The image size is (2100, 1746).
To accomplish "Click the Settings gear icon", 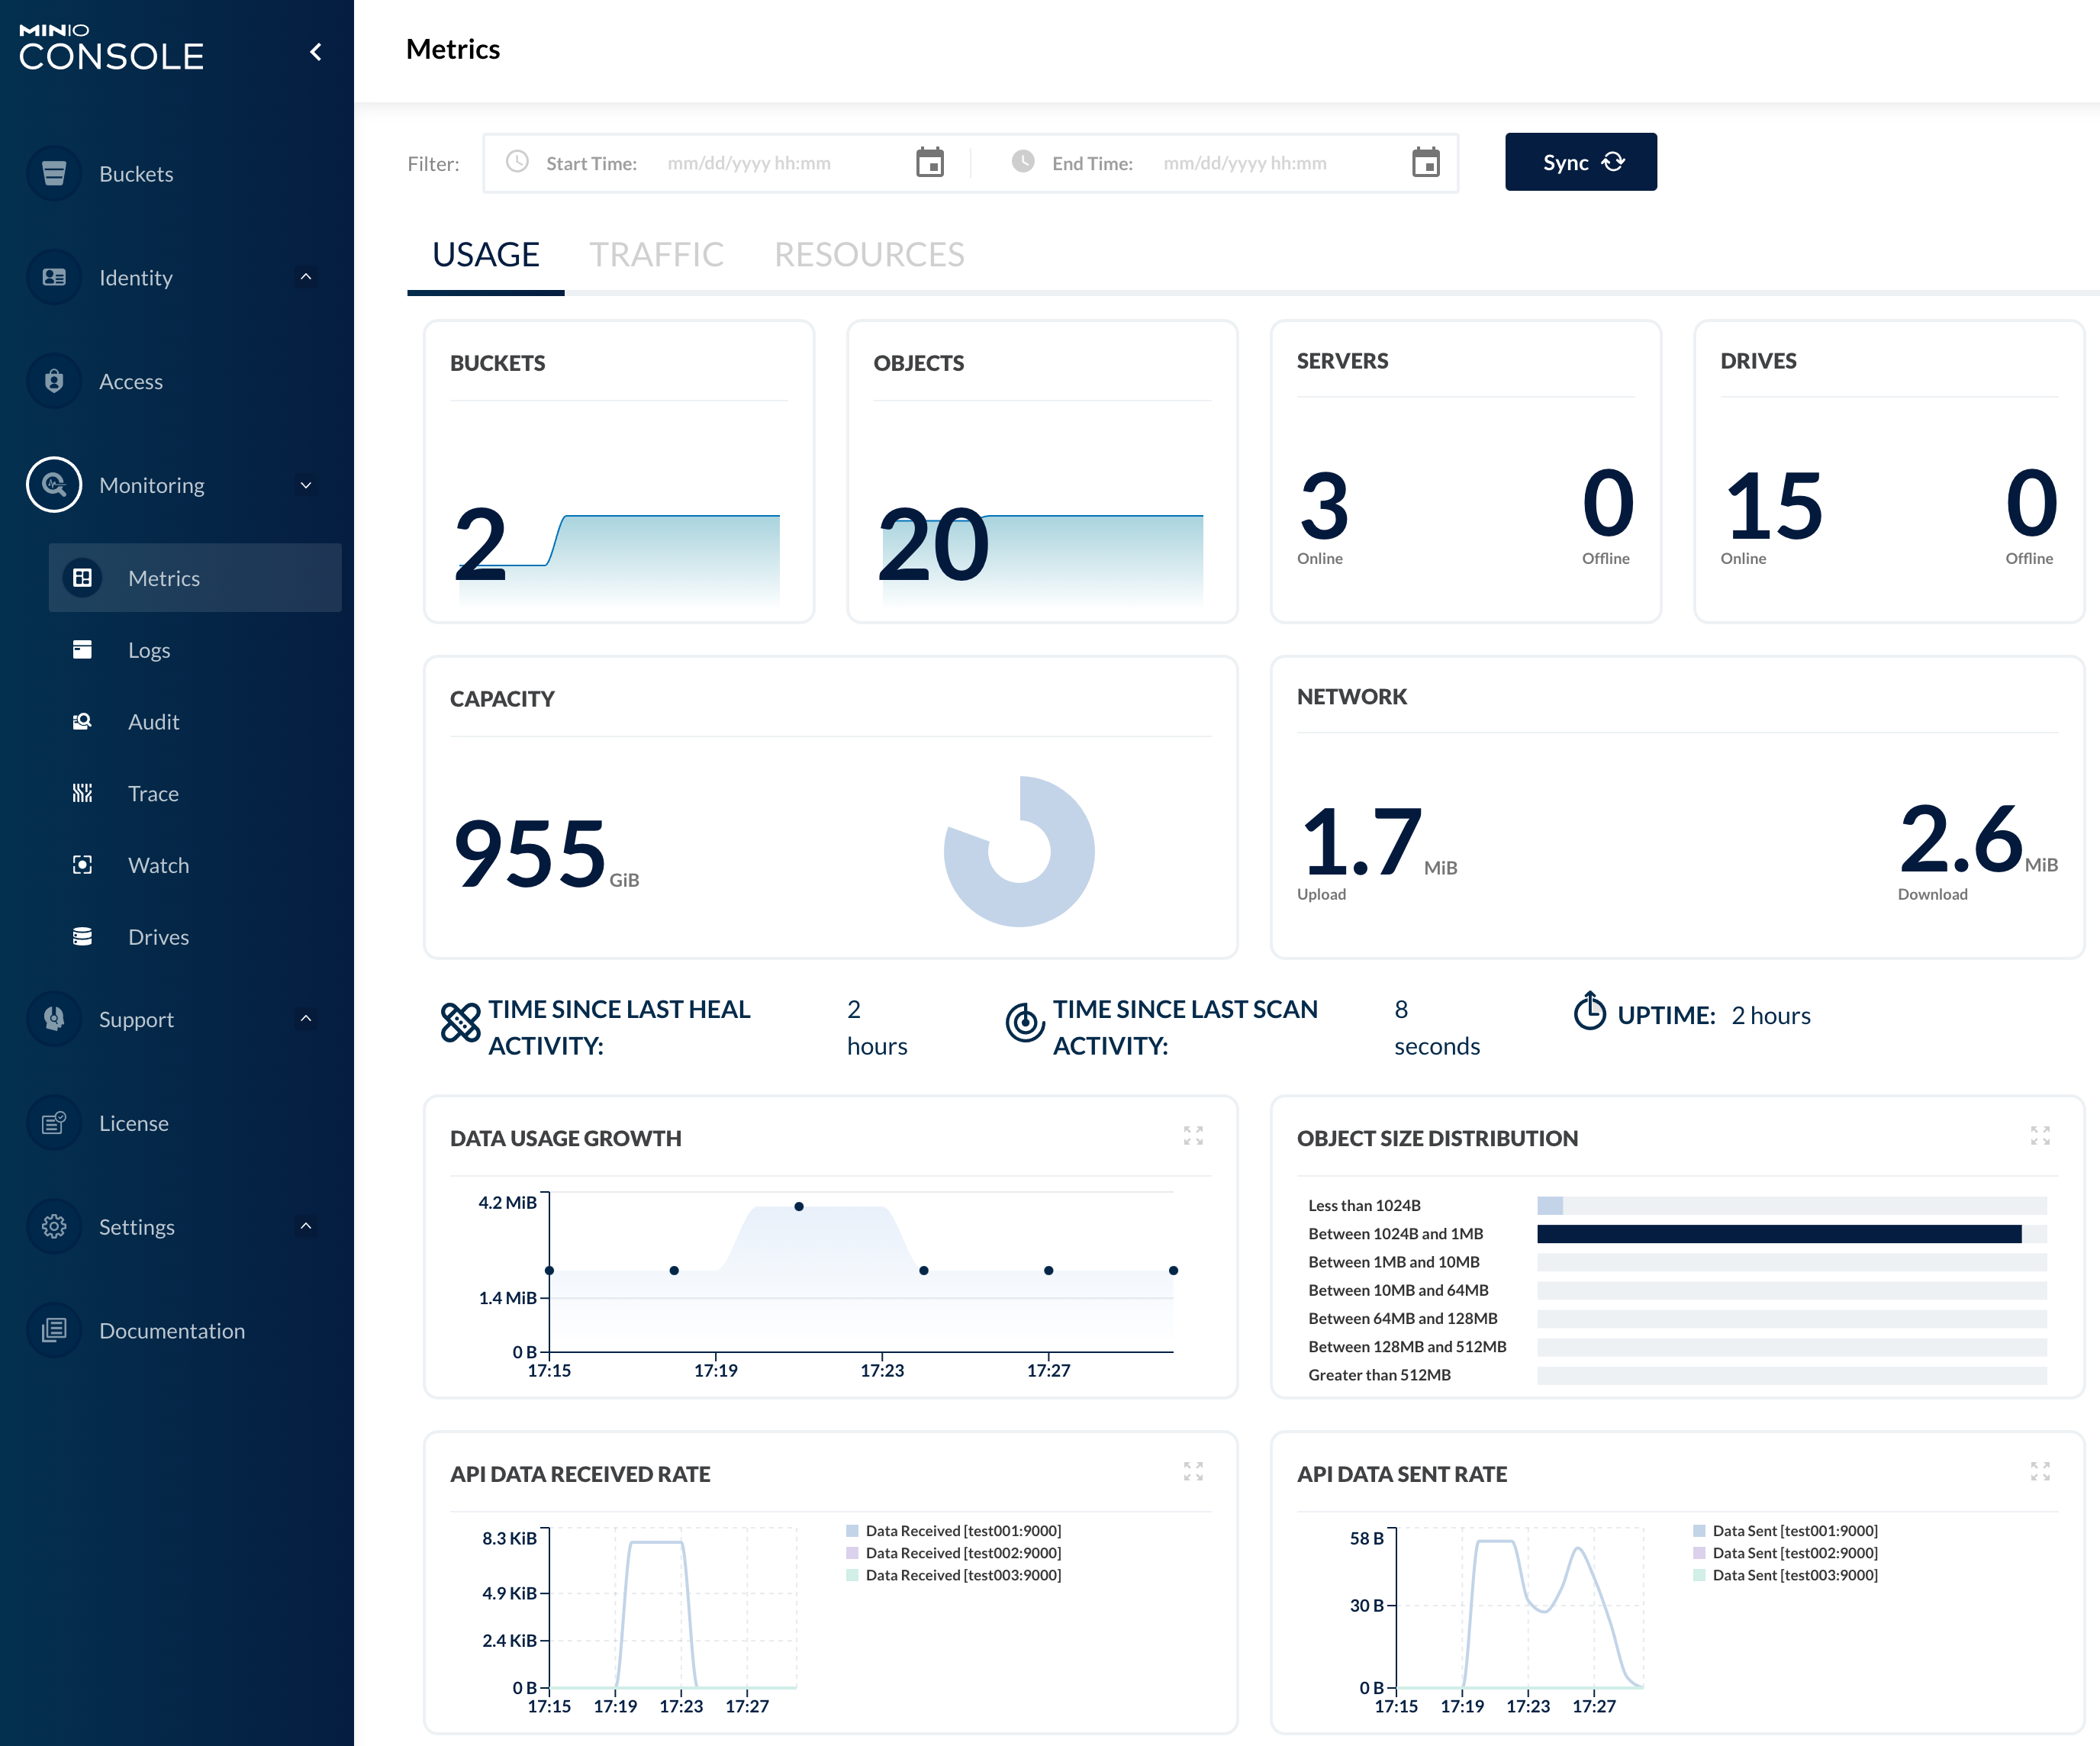I will click(x=54, y=1227).
